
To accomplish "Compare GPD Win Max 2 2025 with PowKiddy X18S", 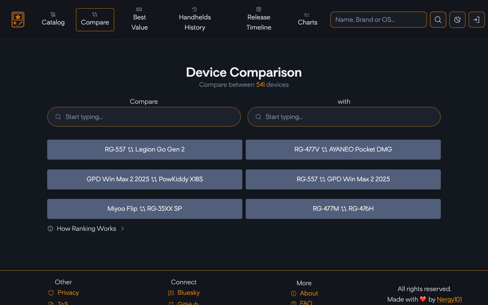I will point(145,179).
